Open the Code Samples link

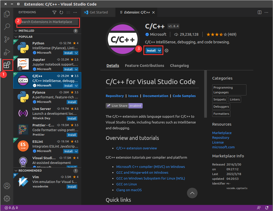tap(184, 96)
